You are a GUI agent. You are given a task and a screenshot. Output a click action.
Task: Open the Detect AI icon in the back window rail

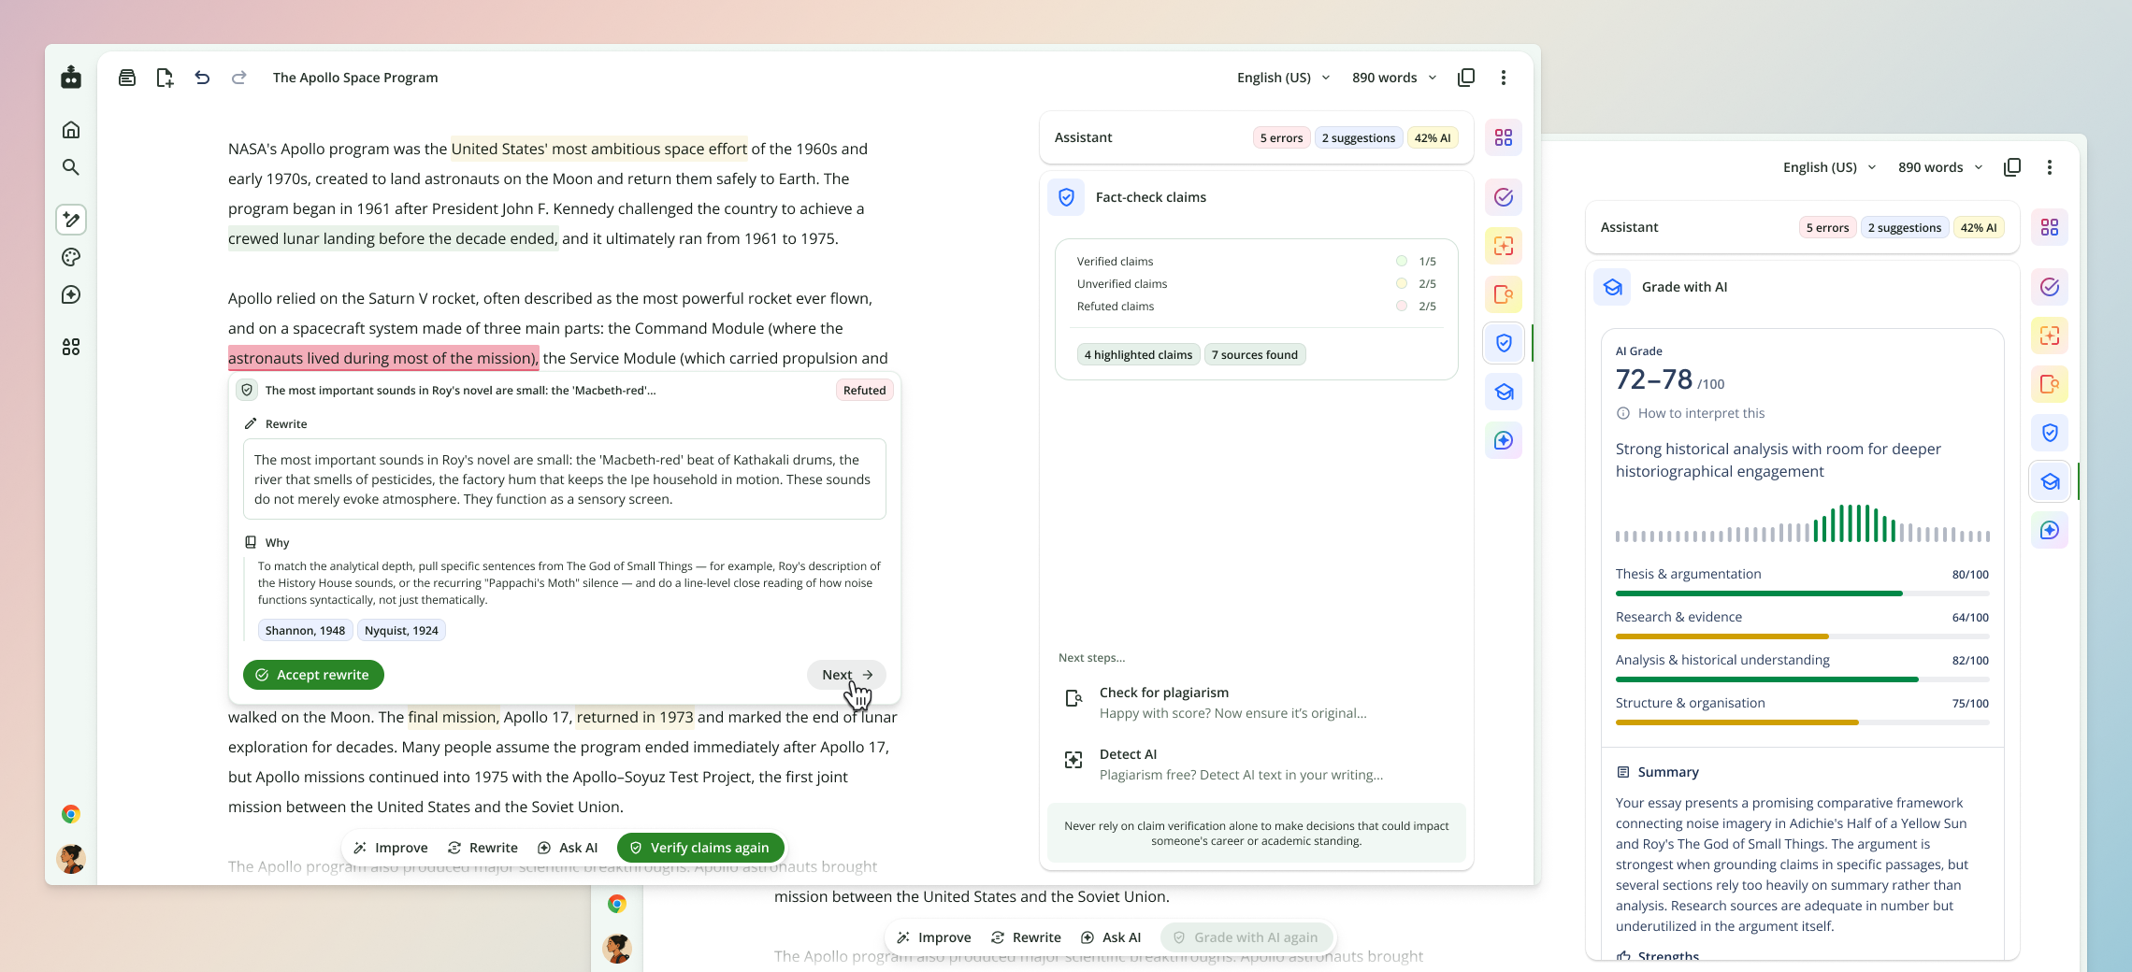pos(2050,336)
